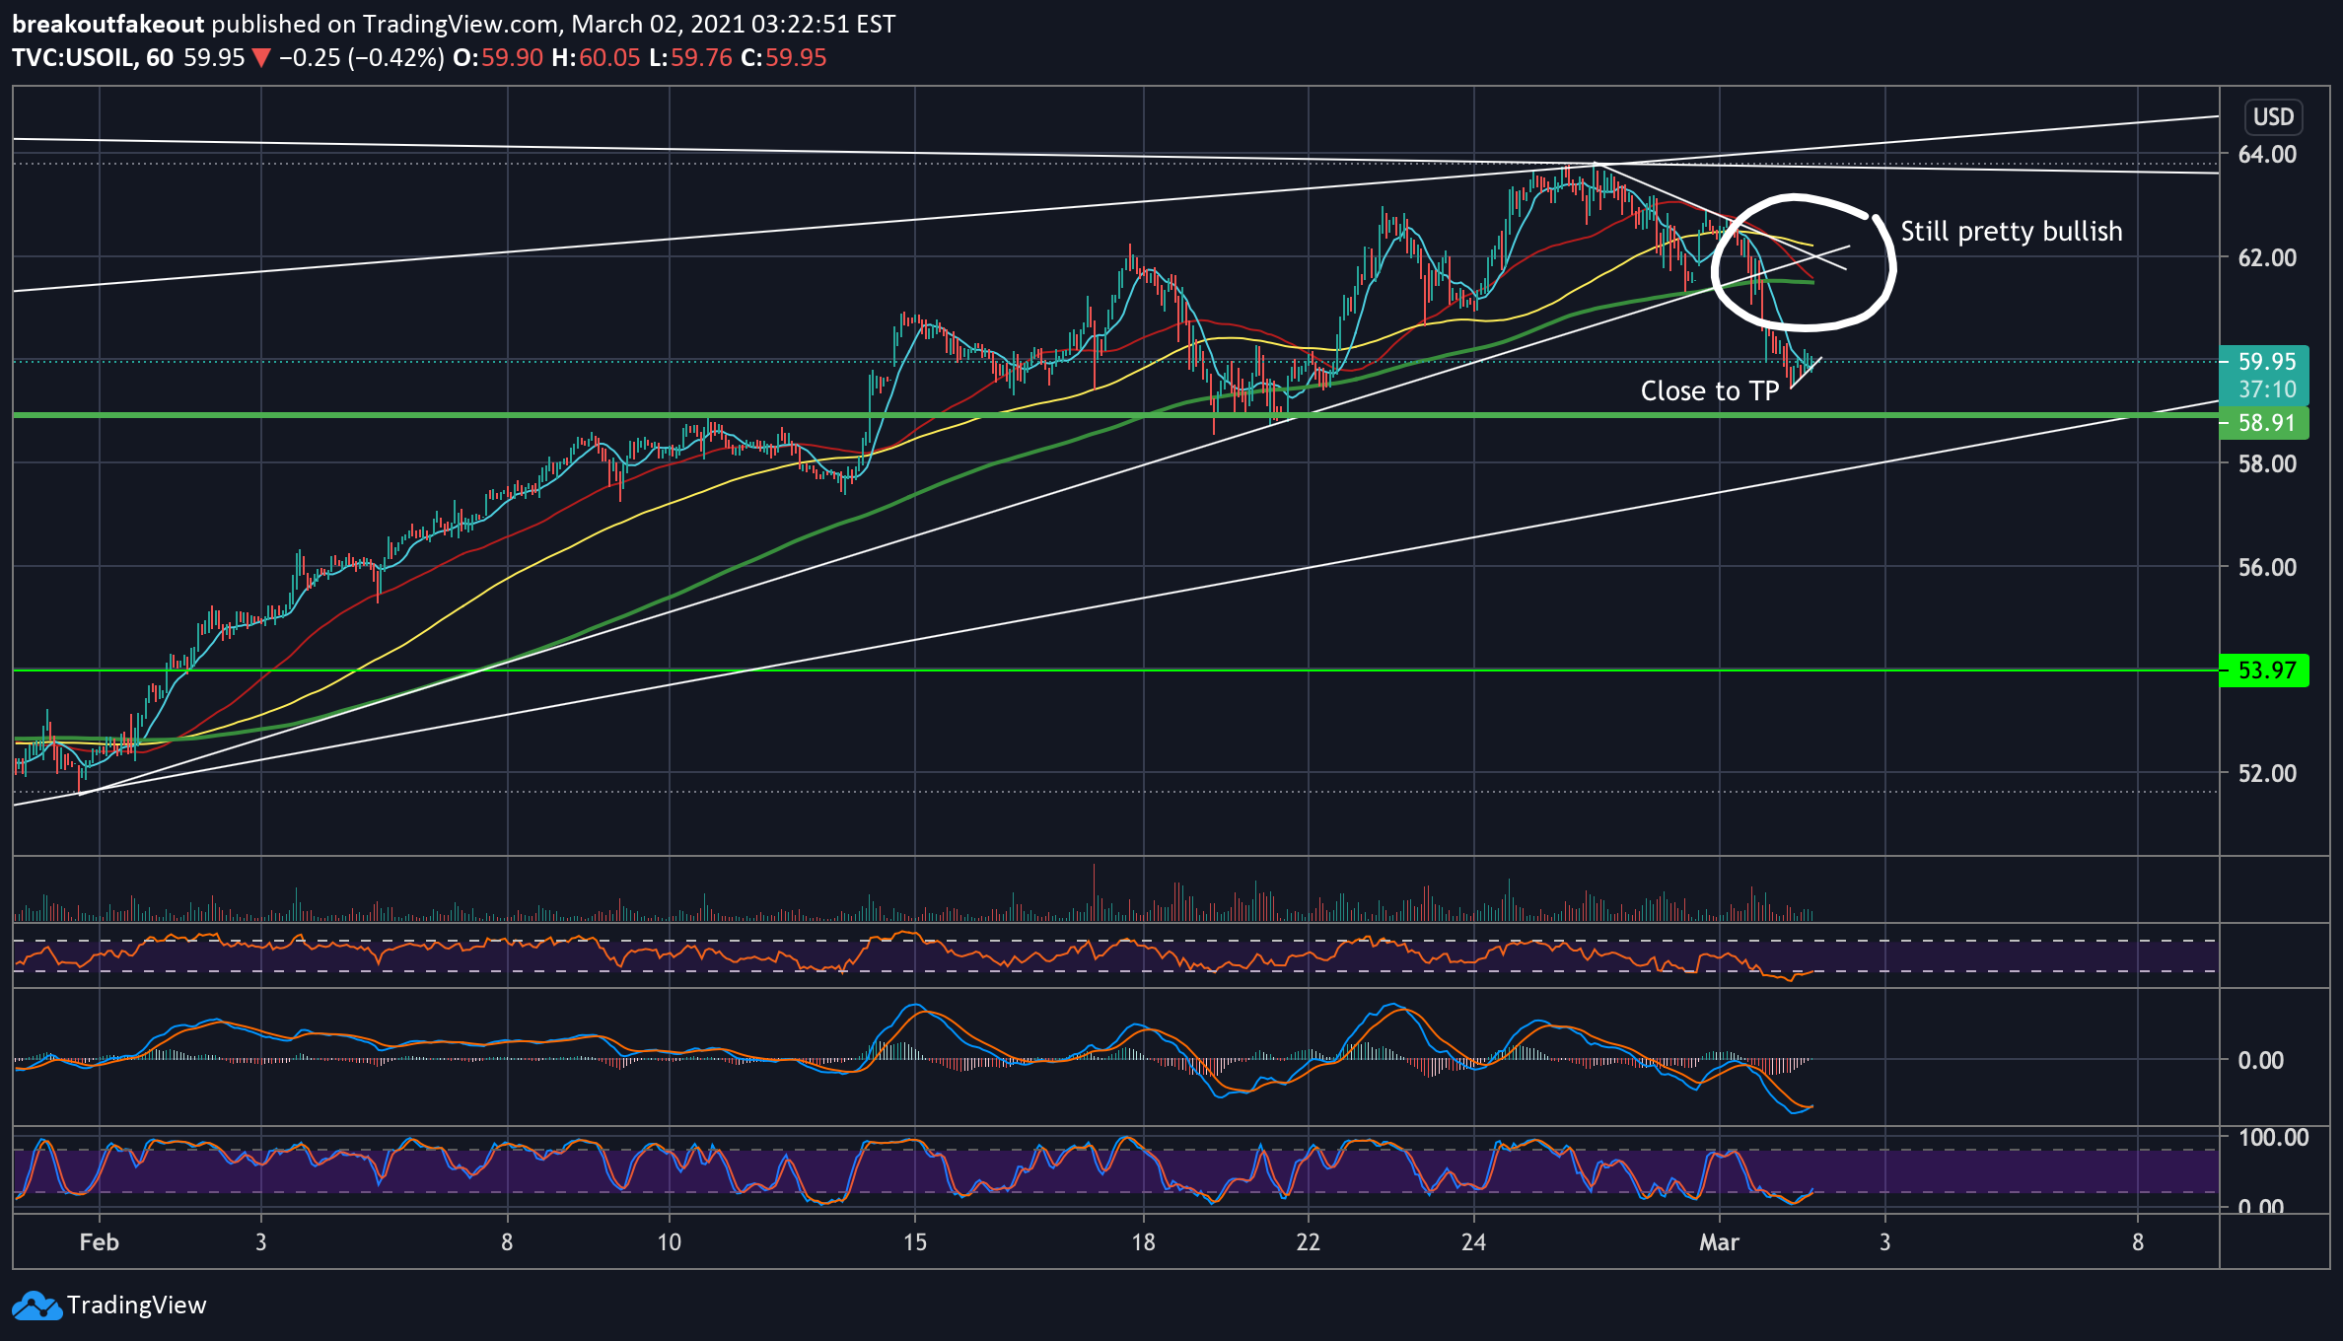Click the 24 date label on time axis
Viewport: 2343px width, 1341px height.
[x=1473, y=1242]
